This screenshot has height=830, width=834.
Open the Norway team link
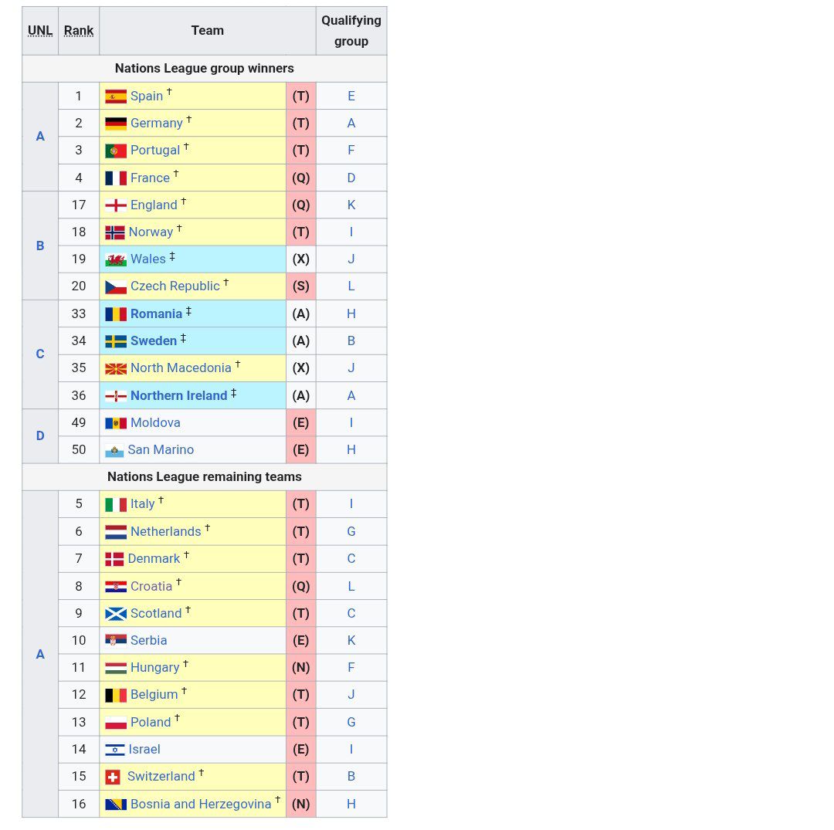coord(151,232)
